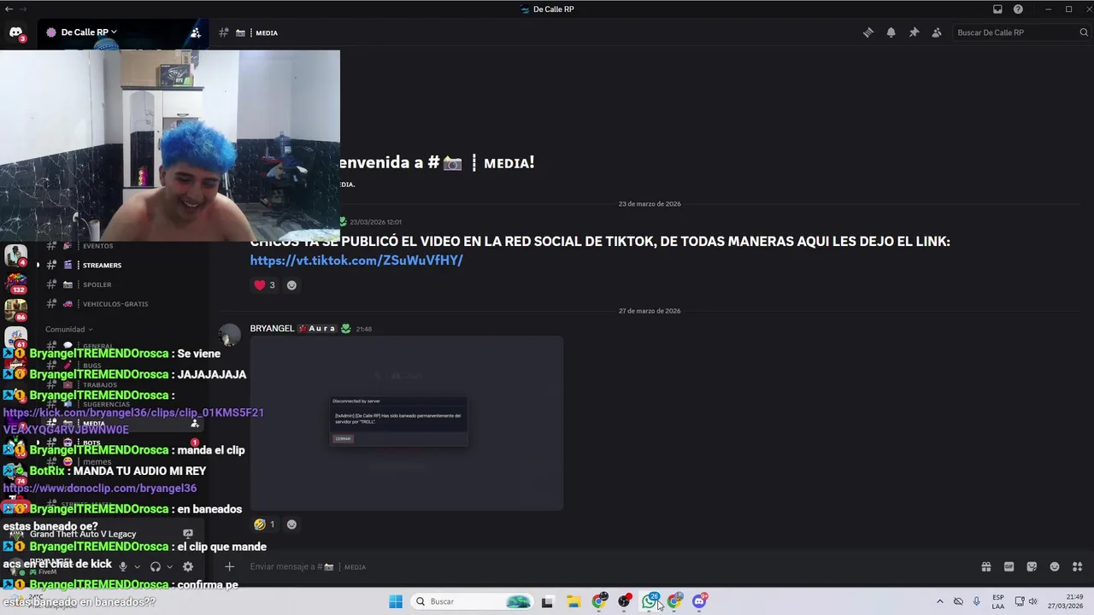Open the emoji picker
Viewport: 1094px width, 615px height.
tap(1055, 566)
